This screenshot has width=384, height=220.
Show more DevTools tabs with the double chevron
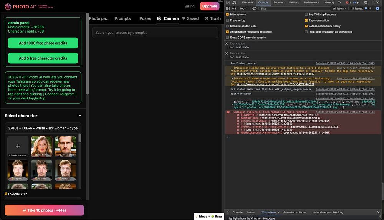tap(339, 2)
